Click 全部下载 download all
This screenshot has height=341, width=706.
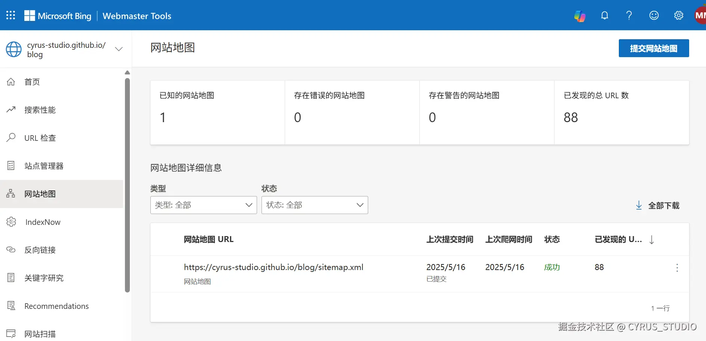(658, 205)
